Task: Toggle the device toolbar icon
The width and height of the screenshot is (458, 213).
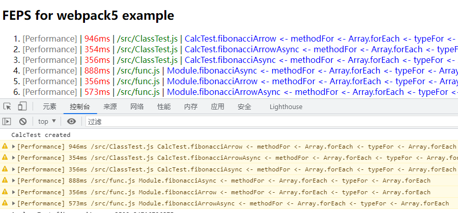Action: 22,106
